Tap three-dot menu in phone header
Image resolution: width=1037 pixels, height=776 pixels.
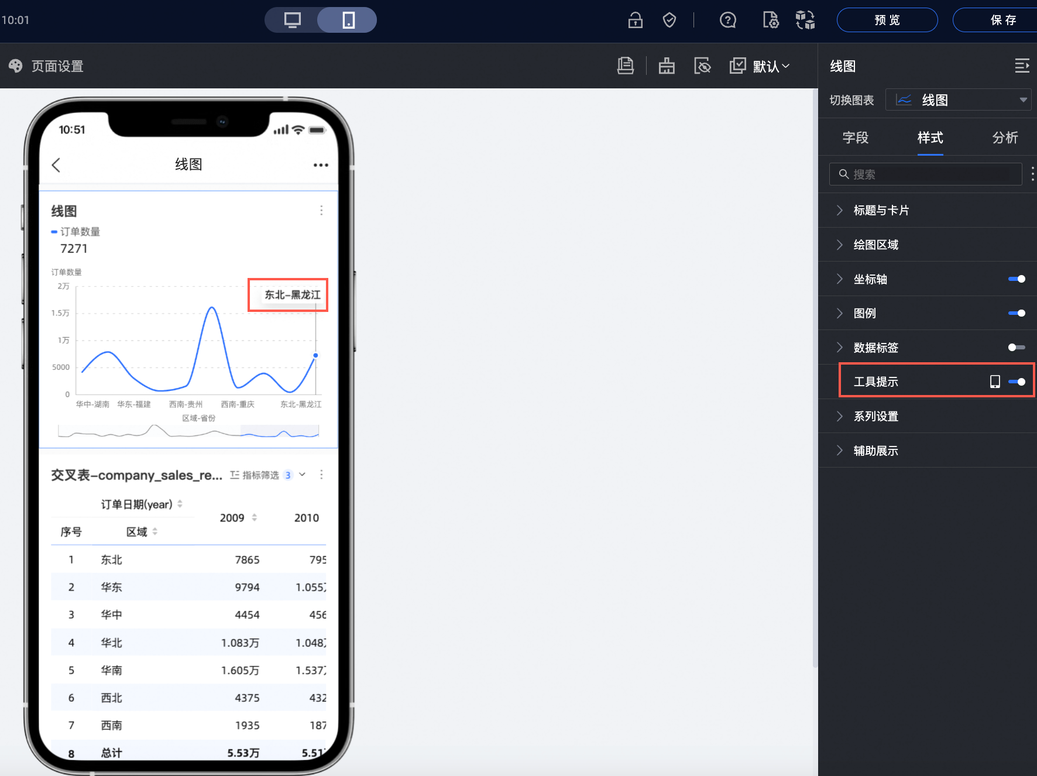(x=321, y=165)
